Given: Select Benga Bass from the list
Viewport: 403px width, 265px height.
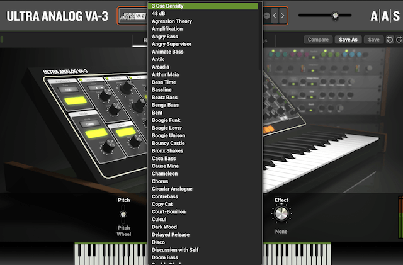Looking at the screenshot, I should [203, 105].
